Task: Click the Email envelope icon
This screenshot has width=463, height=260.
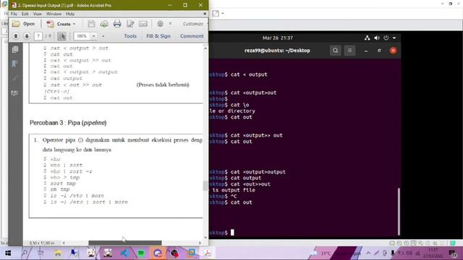Action: tap(143, 24)
